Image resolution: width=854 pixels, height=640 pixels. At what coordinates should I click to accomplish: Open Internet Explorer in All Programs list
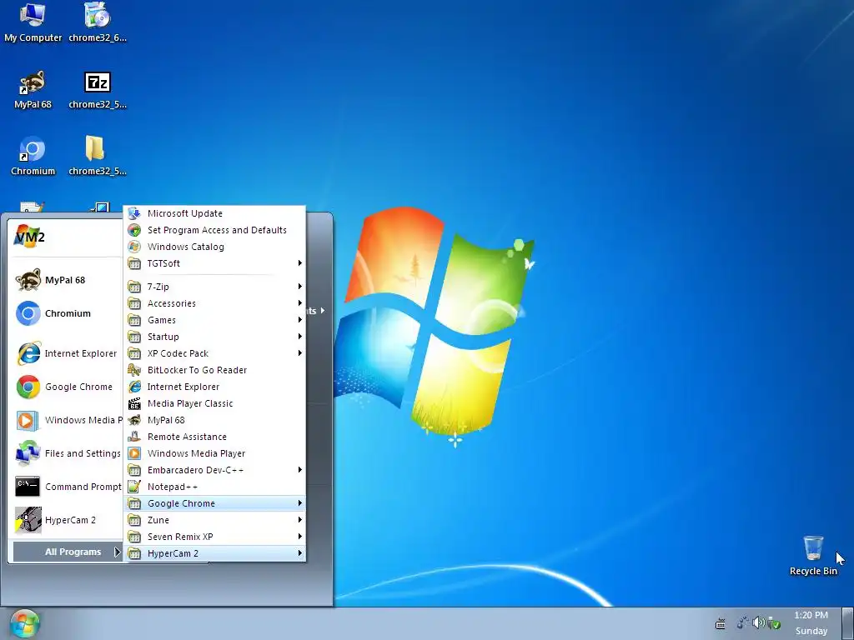pyautogui.click(x=214, y=387)
